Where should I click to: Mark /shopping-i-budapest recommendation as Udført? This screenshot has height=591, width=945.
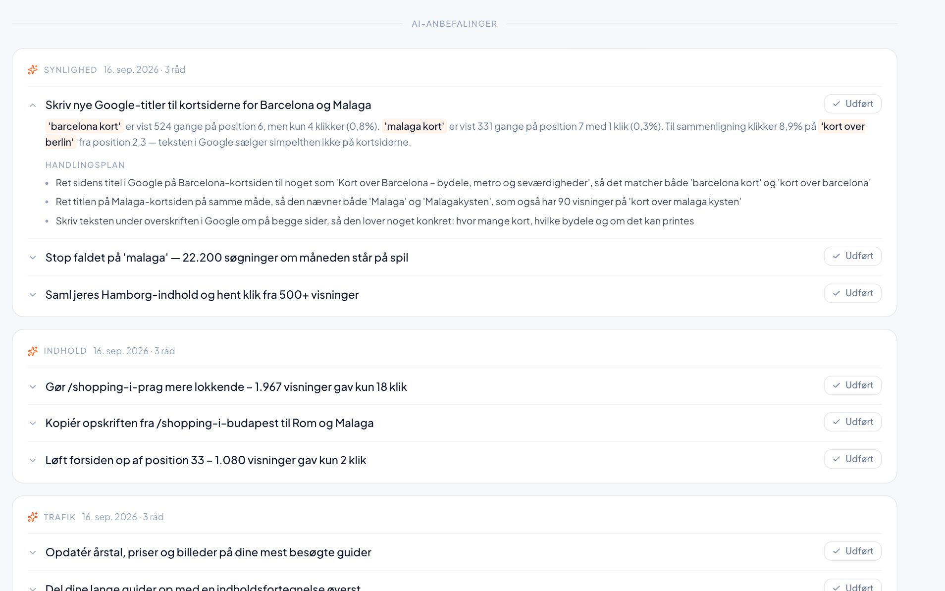pos(852,422)
